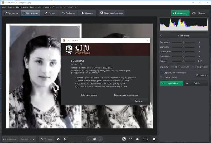
Task: Open the Ретушь tab
Action: click(49, 13)
